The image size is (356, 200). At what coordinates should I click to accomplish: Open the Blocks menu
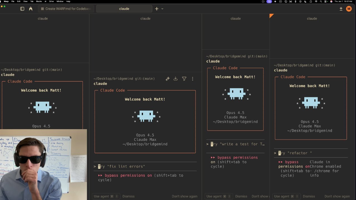[x=39, y=1]
